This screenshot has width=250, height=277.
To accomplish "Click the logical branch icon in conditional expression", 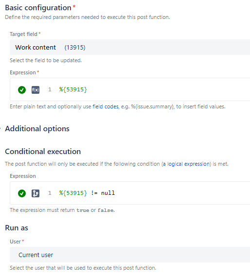I will click(x=36, y=193).
